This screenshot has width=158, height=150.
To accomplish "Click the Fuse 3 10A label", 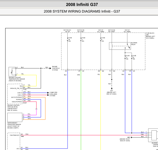I will click(x=83, y=39).
